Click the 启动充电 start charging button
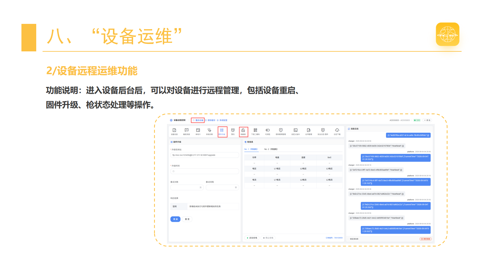 click(x=252, y=238)
